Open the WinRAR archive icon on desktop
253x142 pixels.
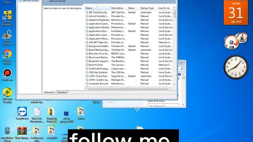point(22,133)
